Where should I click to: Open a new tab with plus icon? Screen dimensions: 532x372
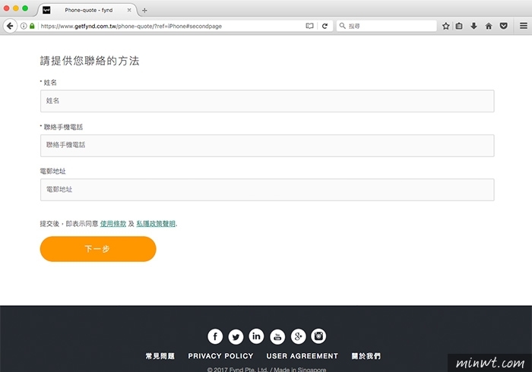pyautogui.click(x=144, y=11)
